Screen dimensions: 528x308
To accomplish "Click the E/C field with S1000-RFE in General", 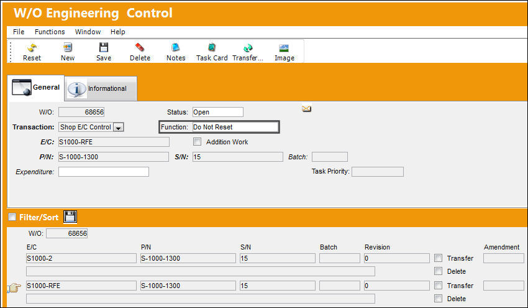I will click(114, 142).
